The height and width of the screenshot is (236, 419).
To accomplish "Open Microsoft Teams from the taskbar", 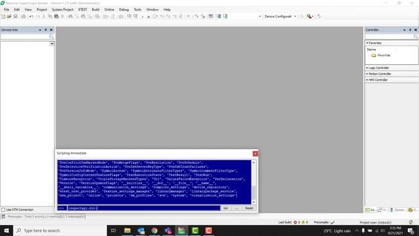I will 168,230.
